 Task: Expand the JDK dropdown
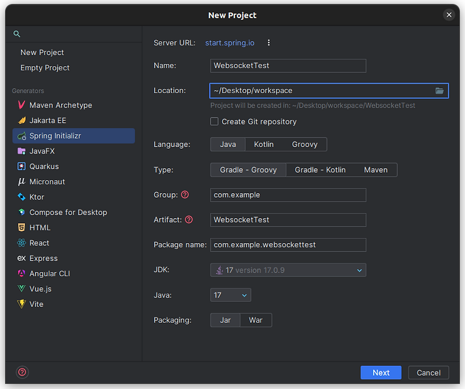pos(360,270)
